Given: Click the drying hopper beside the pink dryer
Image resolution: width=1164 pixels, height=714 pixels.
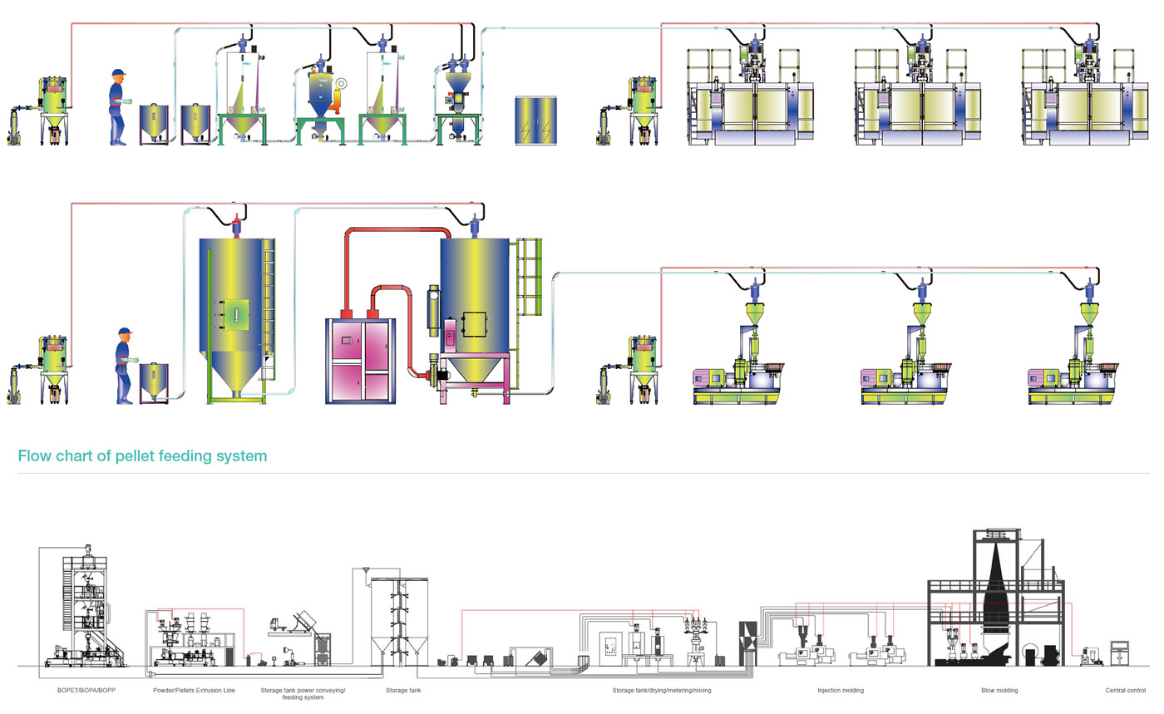Looking at the screenshot, I should (x=475, y=308).
